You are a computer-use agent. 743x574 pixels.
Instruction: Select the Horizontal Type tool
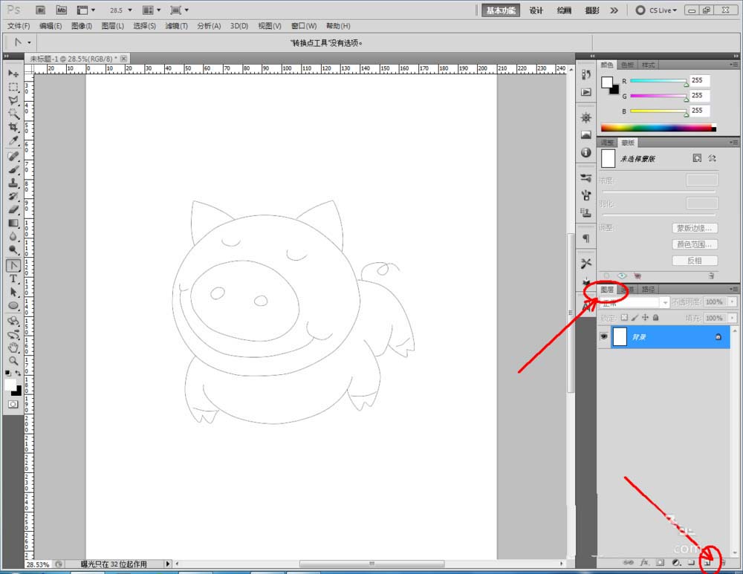(13, 278)
